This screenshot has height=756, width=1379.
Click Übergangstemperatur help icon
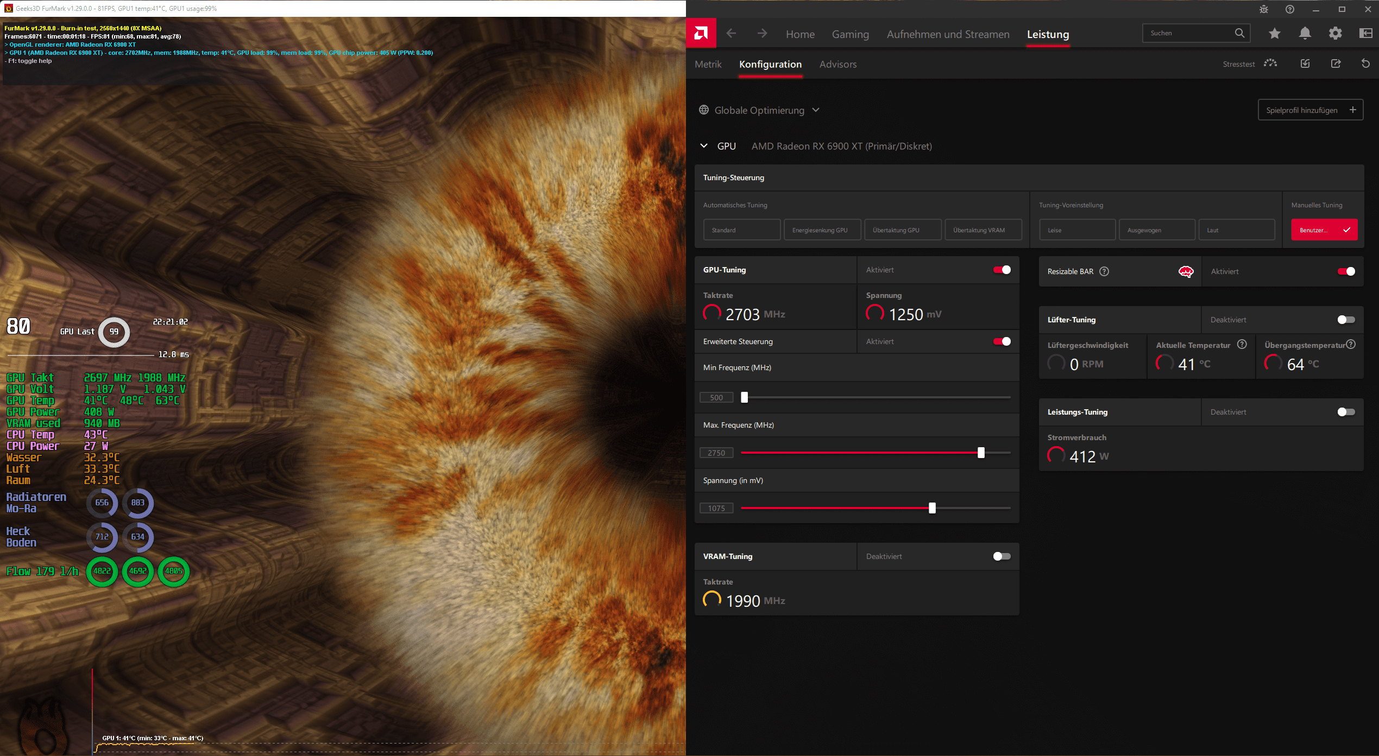1351,344
